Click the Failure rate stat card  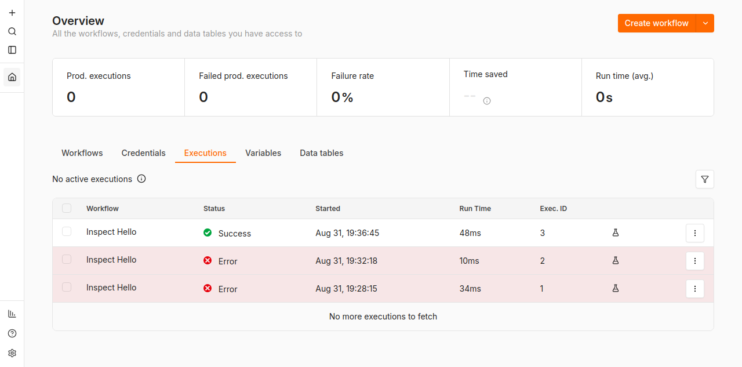click(x=383, y=87)
